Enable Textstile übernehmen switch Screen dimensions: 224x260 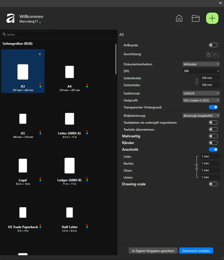tap(213, 129)
